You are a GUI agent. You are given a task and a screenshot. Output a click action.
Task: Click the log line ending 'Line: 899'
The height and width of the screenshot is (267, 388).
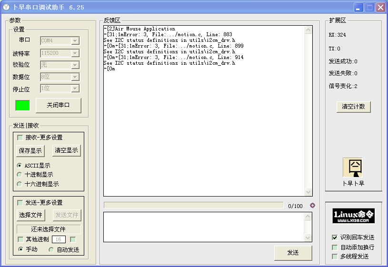[x=174, y=46]
